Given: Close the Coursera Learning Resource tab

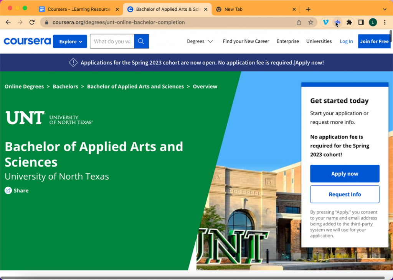Looking at the screenshot, I should click(117, 9).
